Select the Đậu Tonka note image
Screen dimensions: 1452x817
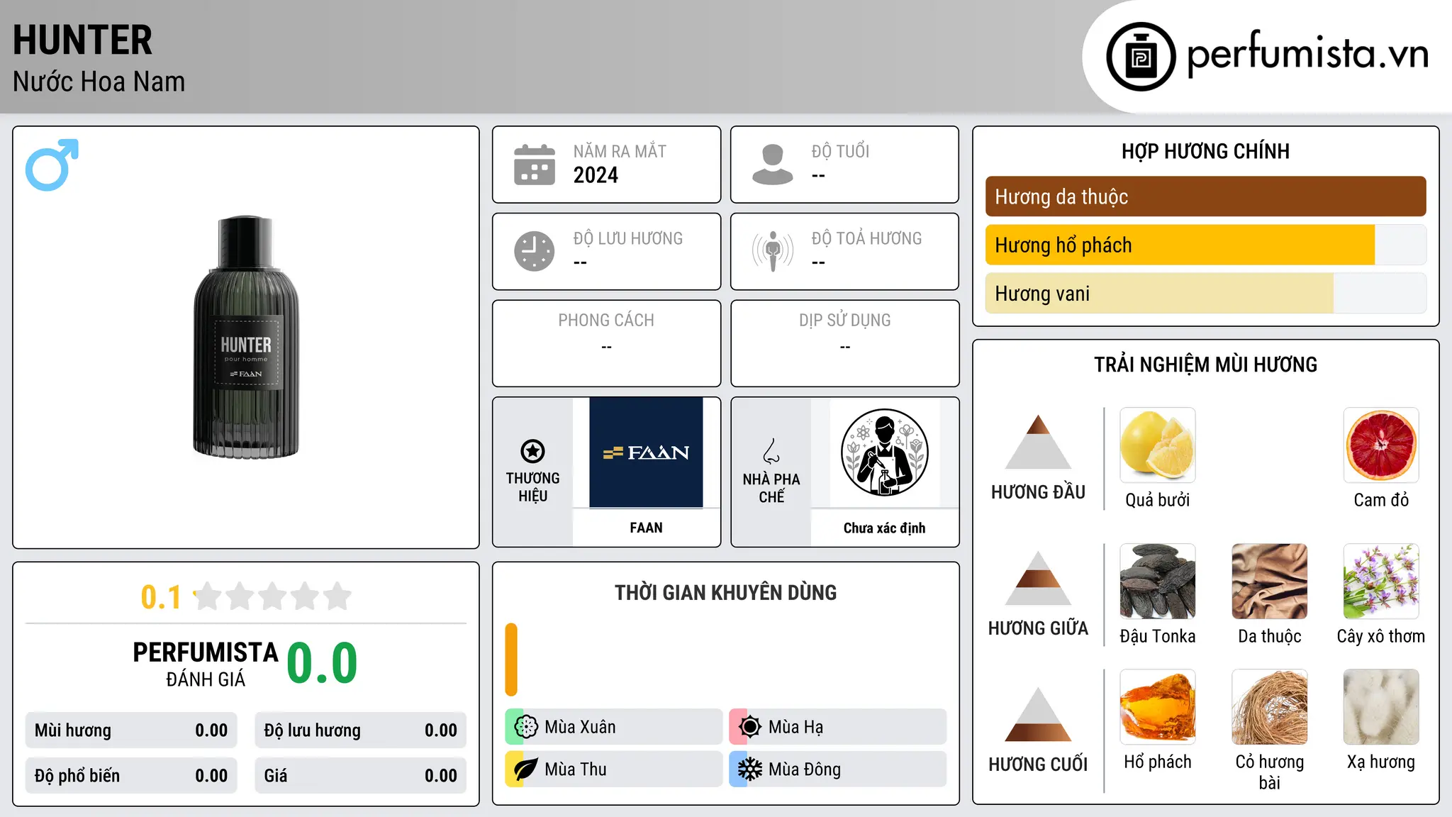click(1158, 582)
